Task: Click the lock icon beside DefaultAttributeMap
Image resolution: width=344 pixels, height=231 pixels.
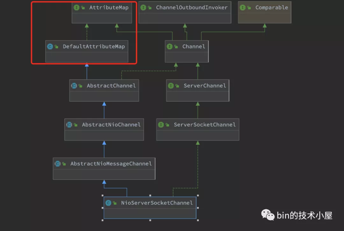Action: (x=57, y=47)
